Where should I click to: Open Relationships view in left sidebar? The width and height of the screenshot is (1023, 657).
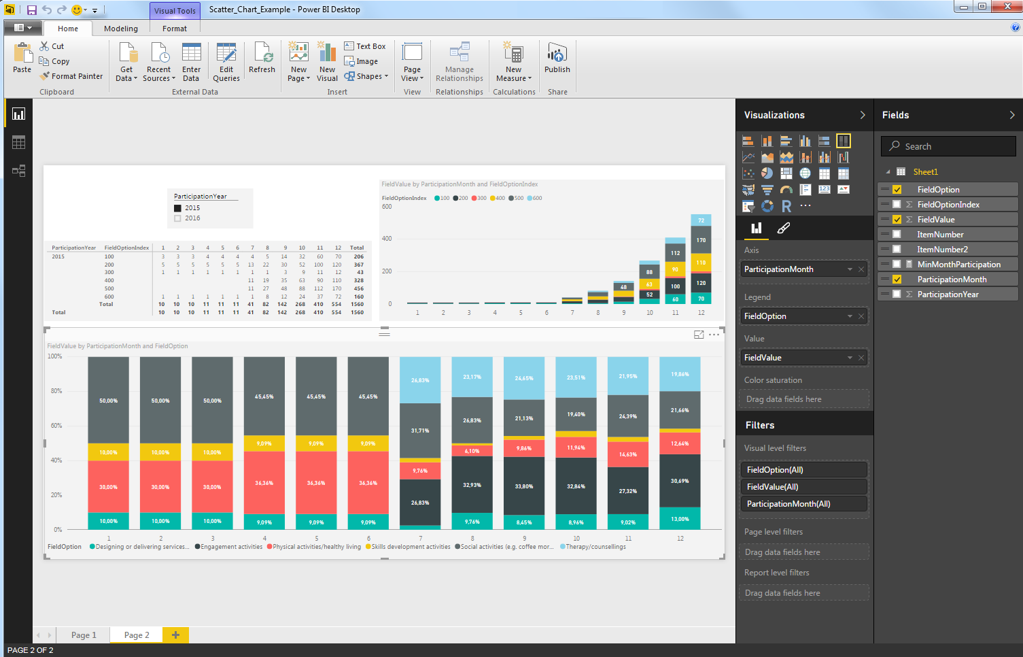pyautogui.click(x=18, y=171)
